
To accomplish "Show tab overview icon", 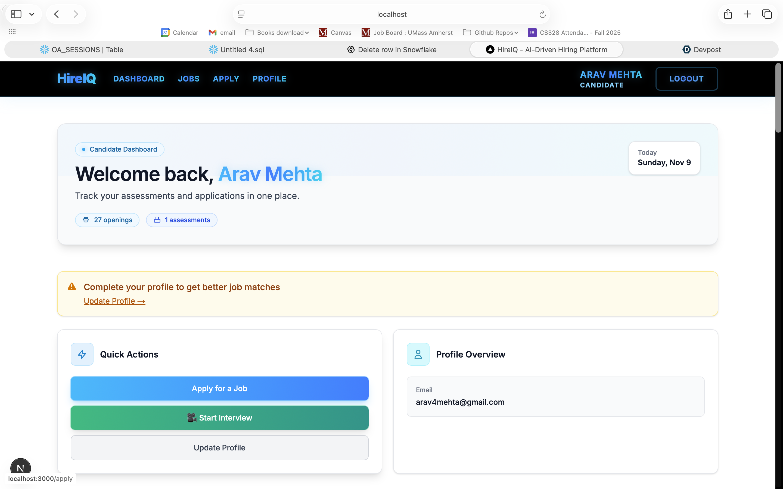I will pos(767,14).
